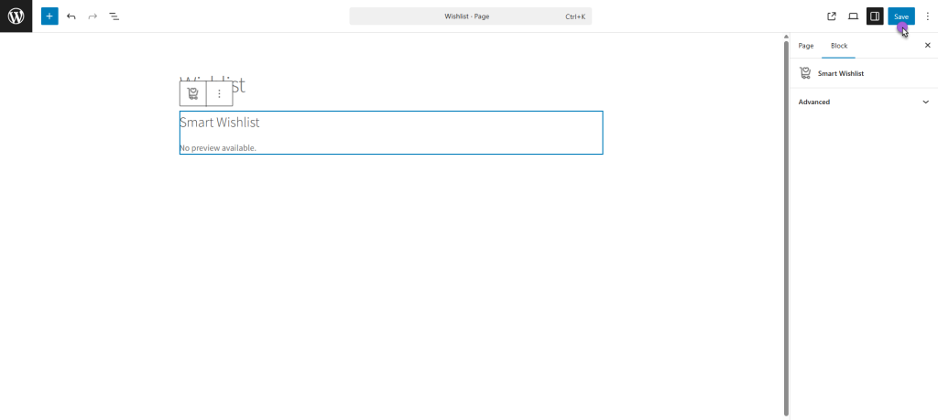
Task: Click Smart Wishlist icon in block toolbar
Action: pyautogui.click(x=192, y=93)
